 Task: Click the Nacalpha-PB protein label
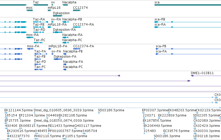click(73, 51)
